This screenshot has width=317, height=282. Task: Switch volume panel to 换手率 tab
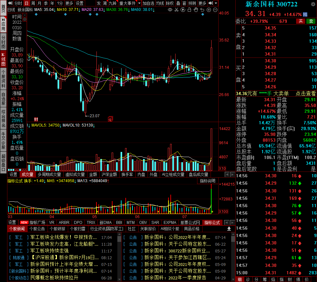point(127,174)
